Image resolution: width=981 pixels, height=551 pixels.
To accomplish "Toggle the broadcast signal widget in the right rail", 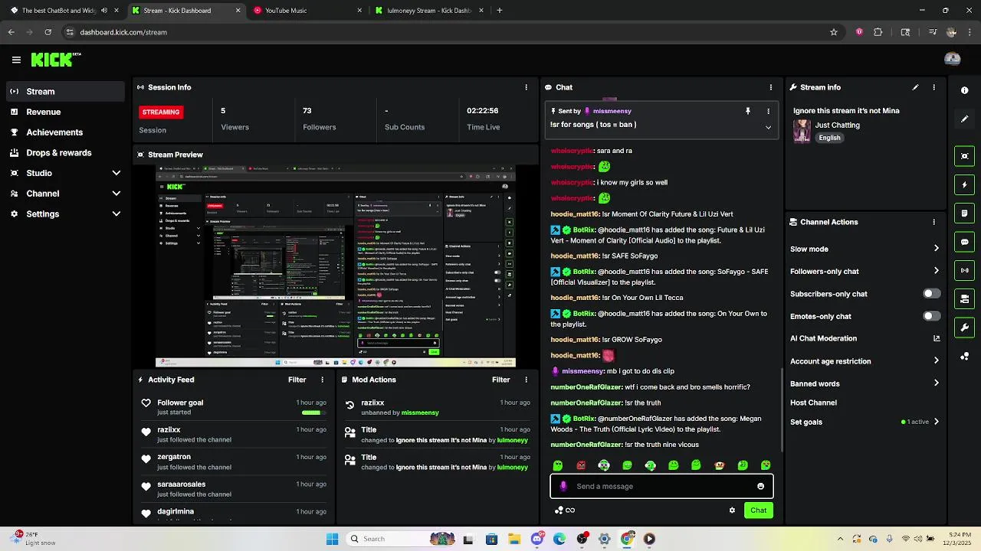I will 964,270.
